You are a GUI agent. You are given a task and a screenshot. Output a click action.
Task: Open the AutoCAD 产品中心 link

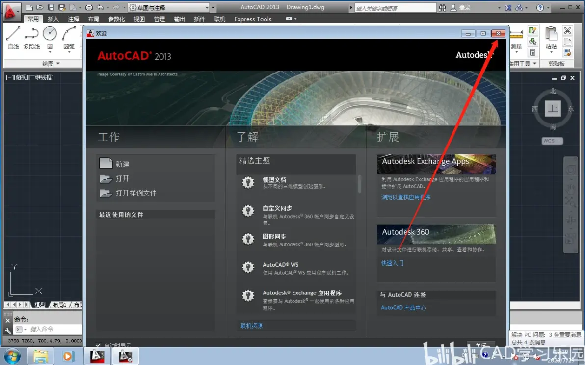point(403,308)
